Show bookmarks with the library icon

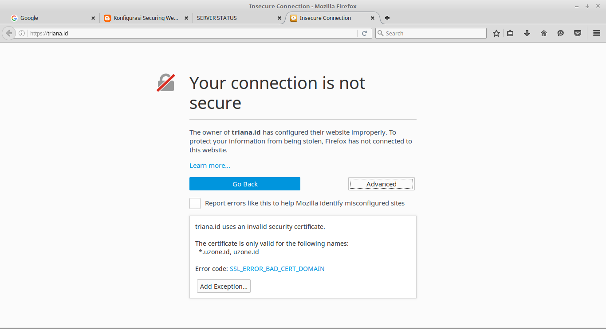point(510,33)
